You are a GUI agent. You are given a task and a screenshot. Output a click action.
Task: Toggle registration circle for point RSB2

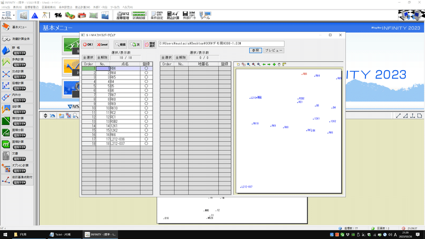[x=146, y=122]
